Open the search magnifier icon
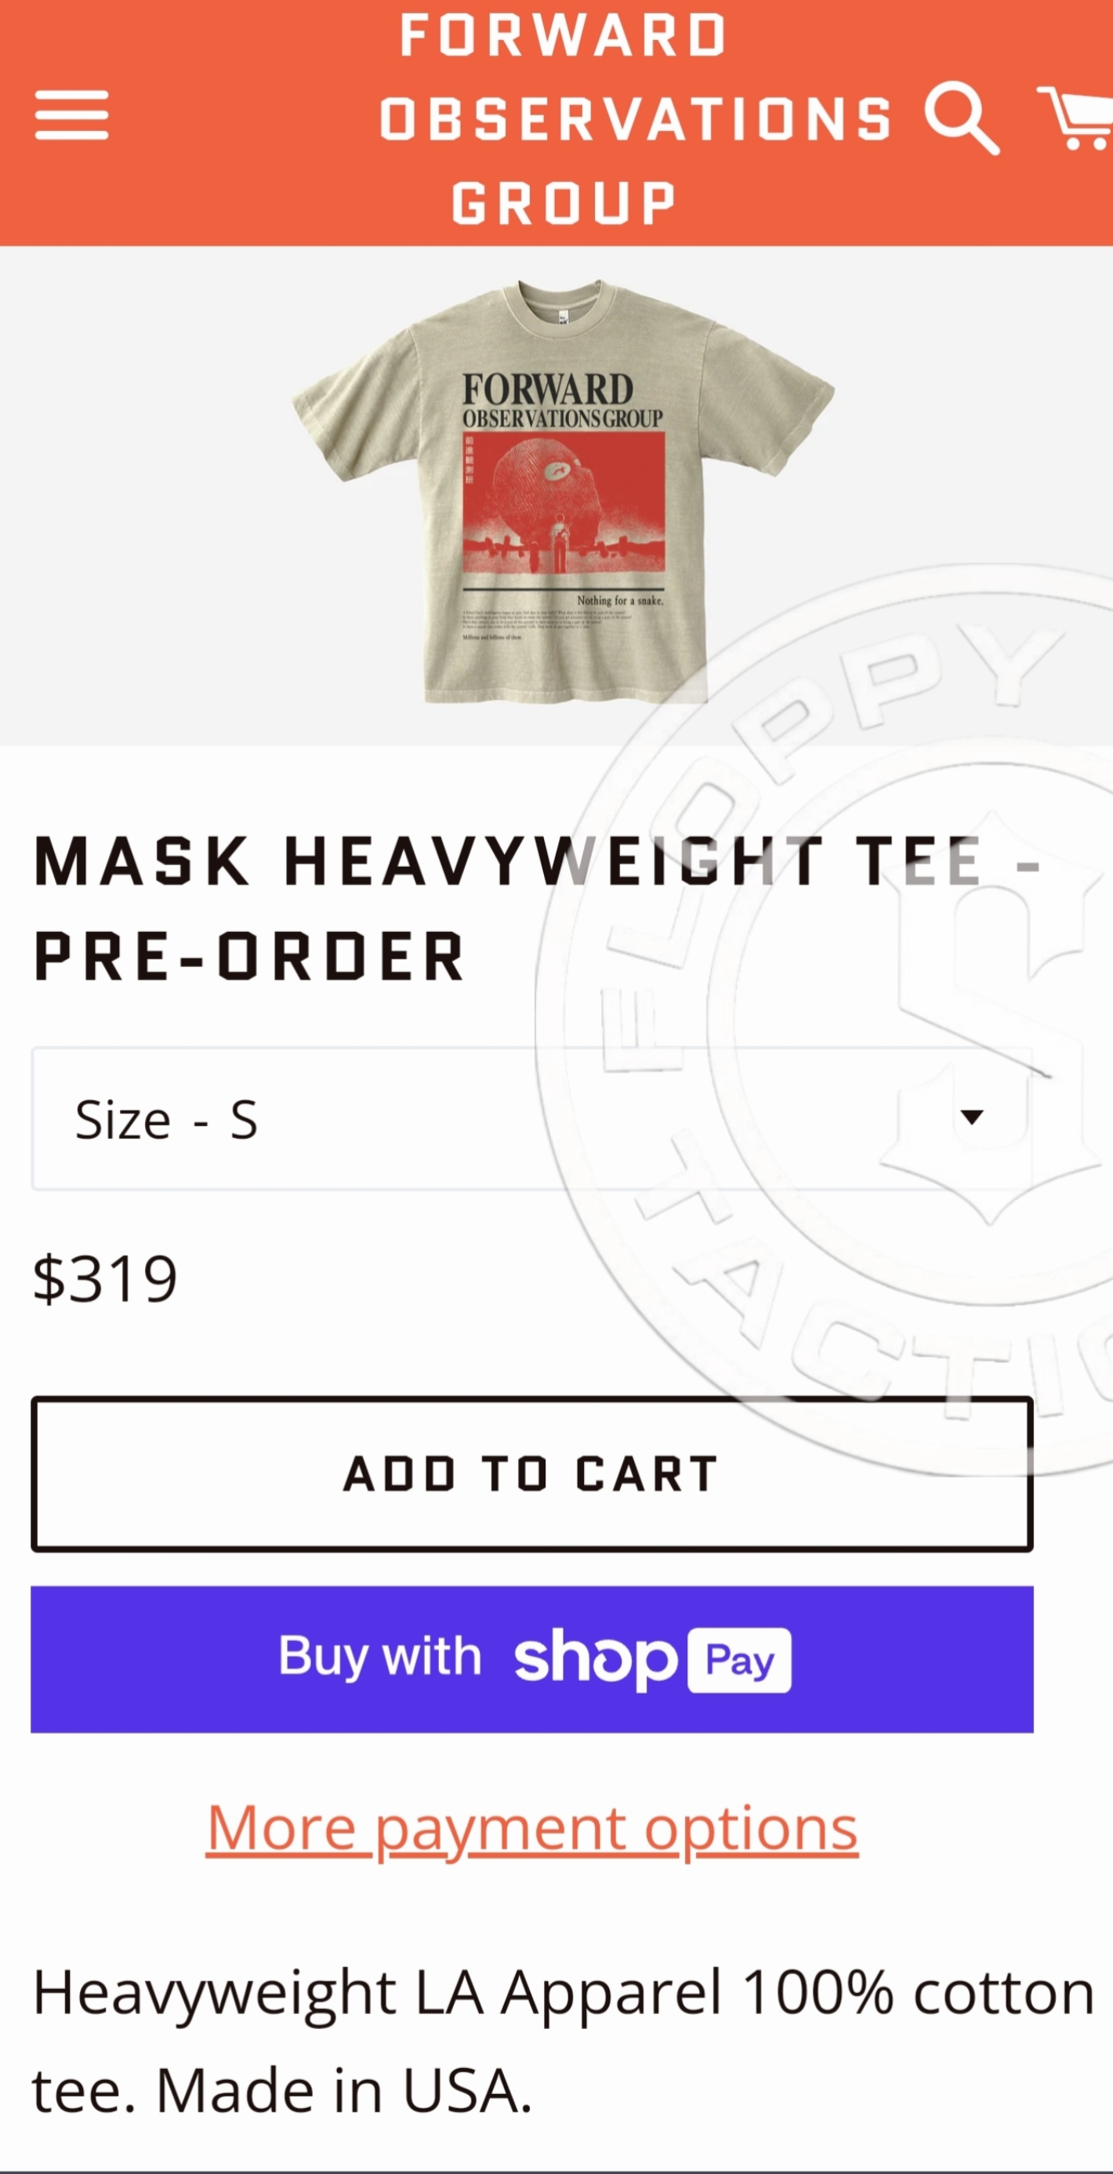This screenshot has height=2174, width=1113. [x=962, y=118]
